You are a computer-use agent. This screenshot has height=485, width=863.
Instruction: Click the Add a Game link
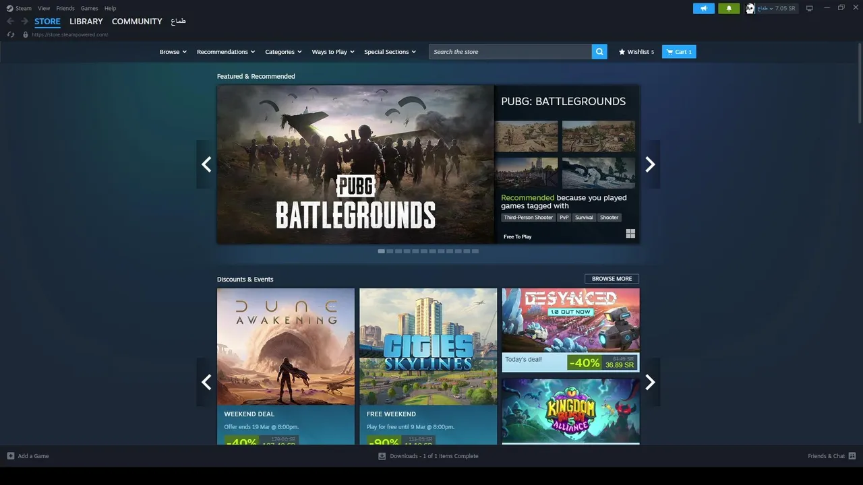[x=33, y=456]
